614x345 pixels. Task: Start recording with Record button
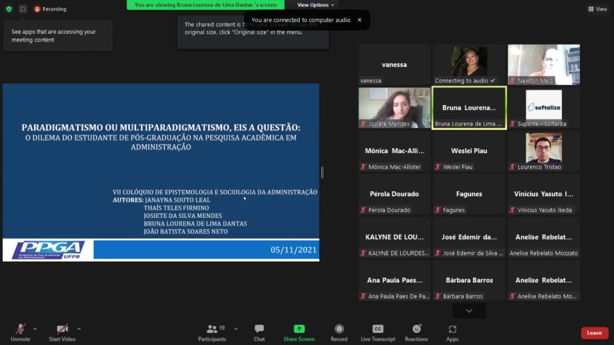339,329
